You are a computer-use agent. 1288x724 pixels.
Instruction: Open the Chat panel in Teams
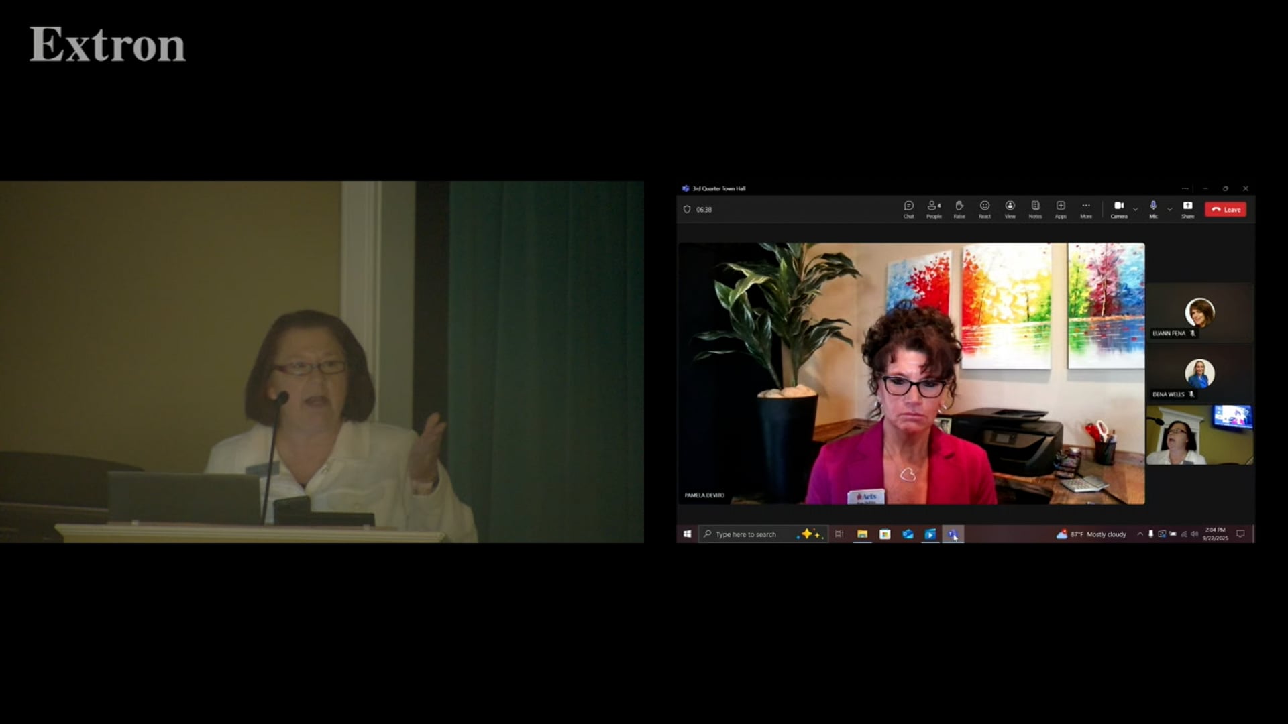point(908,209)
